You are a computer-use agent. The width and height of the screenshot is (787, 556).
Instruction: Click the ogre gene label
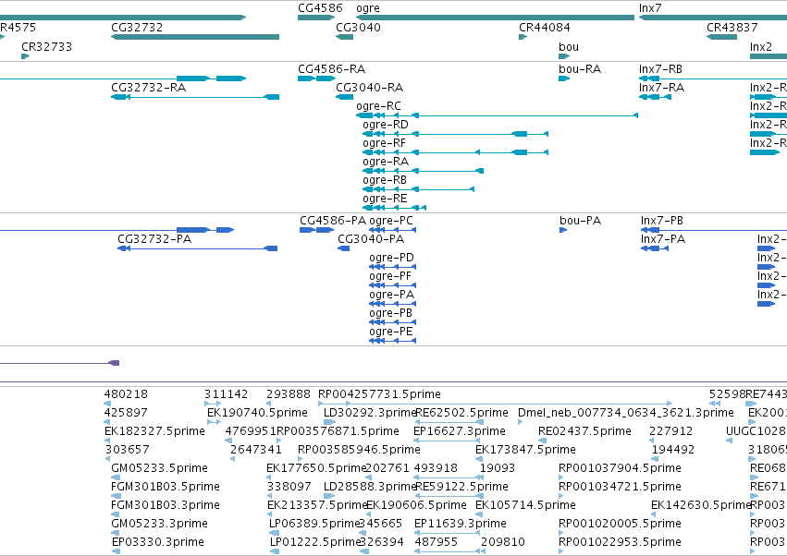point(368,8)
